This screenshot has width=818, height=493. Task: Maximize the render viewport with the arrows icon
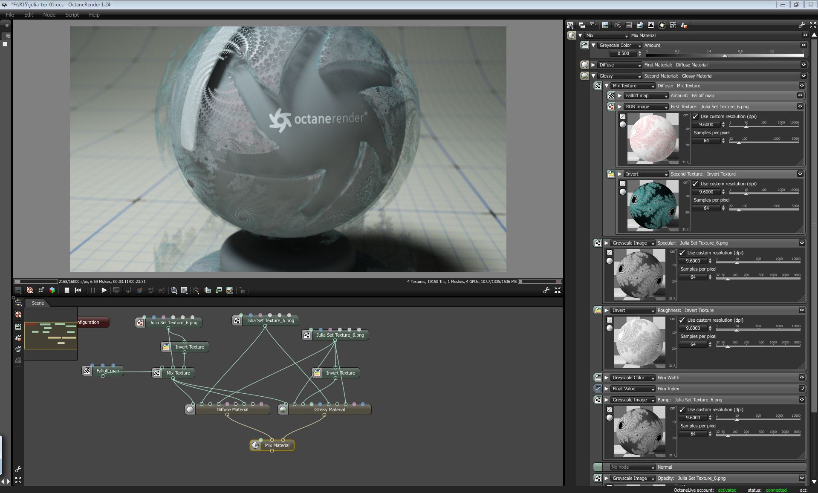coord(557,290)
